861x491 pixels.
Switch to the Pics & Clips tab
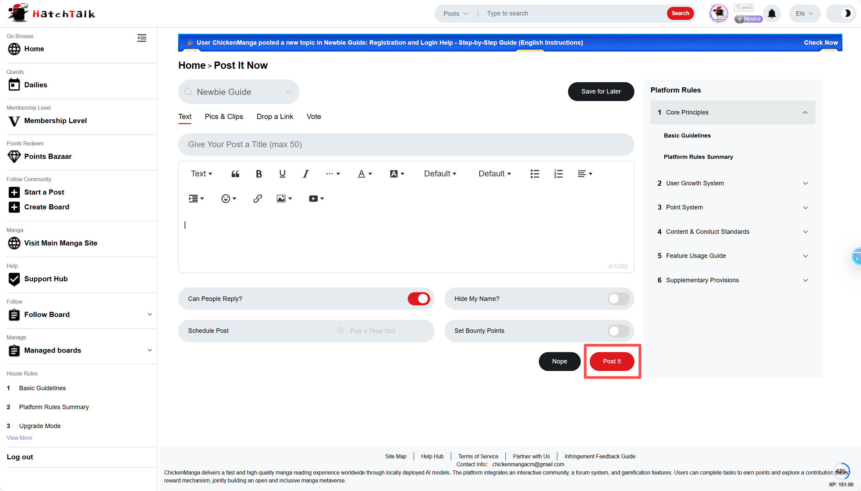(224, 117)
